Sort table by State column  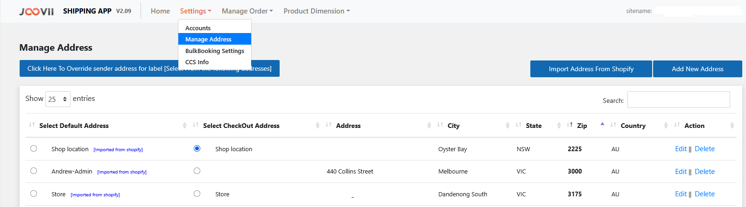[534, 126]
